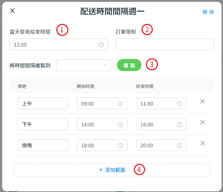
Task: Remove the 下午 time range row
Action: 202,122
